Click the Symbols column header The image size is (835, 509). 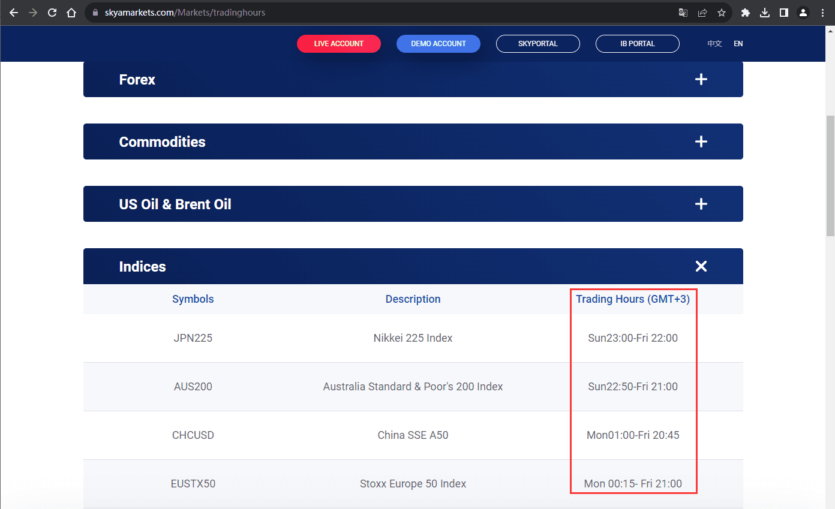193,299
